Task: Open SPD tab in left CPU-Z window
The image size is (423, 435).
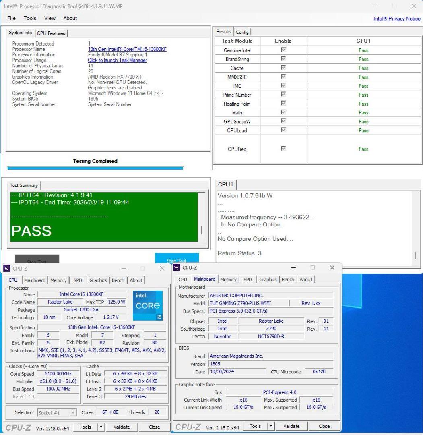Action: tap(78, 280)
